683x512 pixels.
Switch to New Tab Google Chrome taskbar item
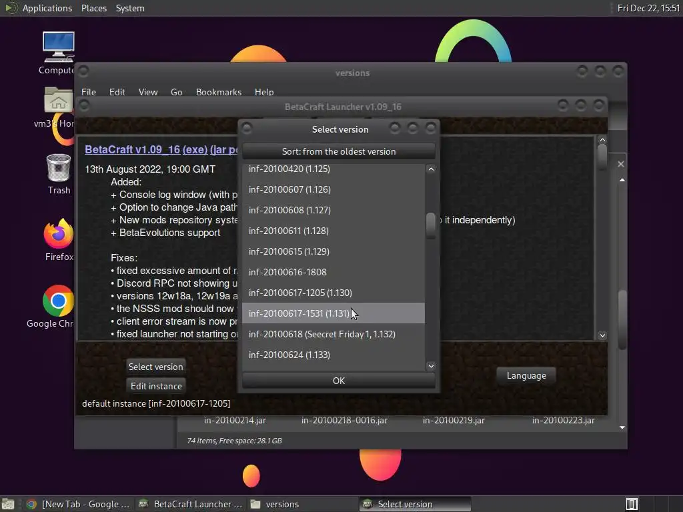(79, 504)
